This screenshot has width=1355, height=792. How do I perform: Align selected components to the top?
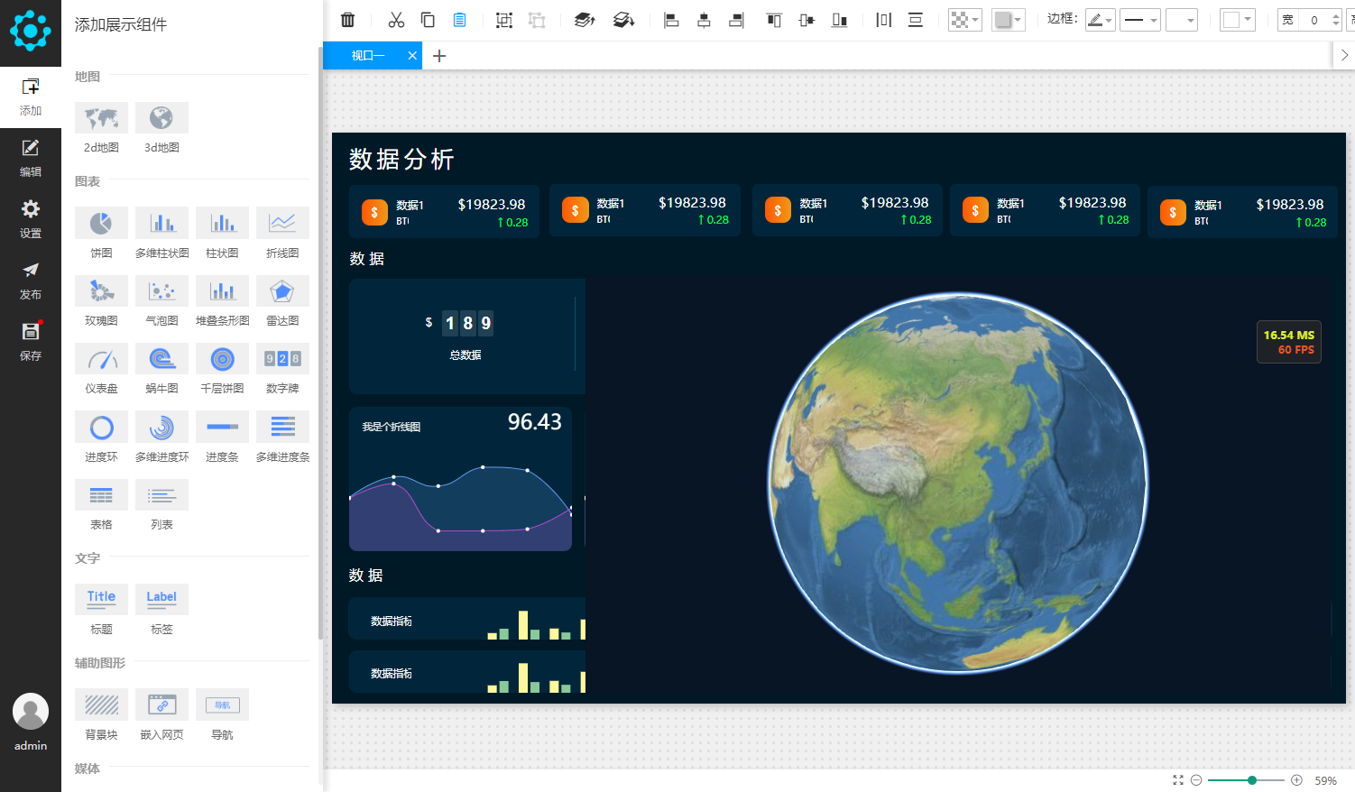(x=774, y=20)
